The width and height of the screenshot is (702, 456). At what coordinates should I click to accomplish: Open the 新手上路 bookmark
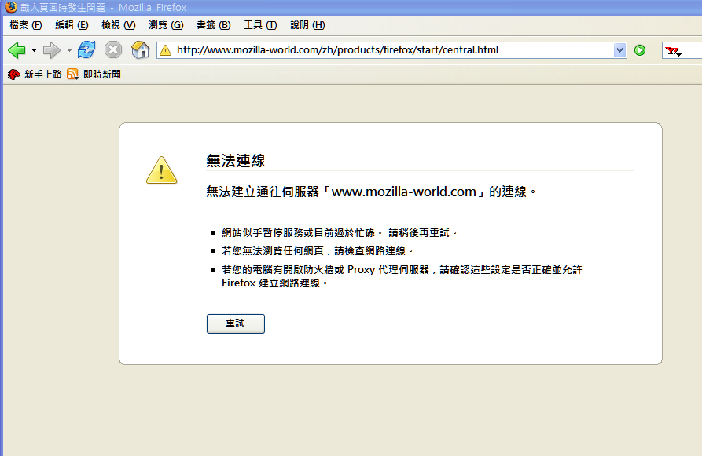[35, 75]
